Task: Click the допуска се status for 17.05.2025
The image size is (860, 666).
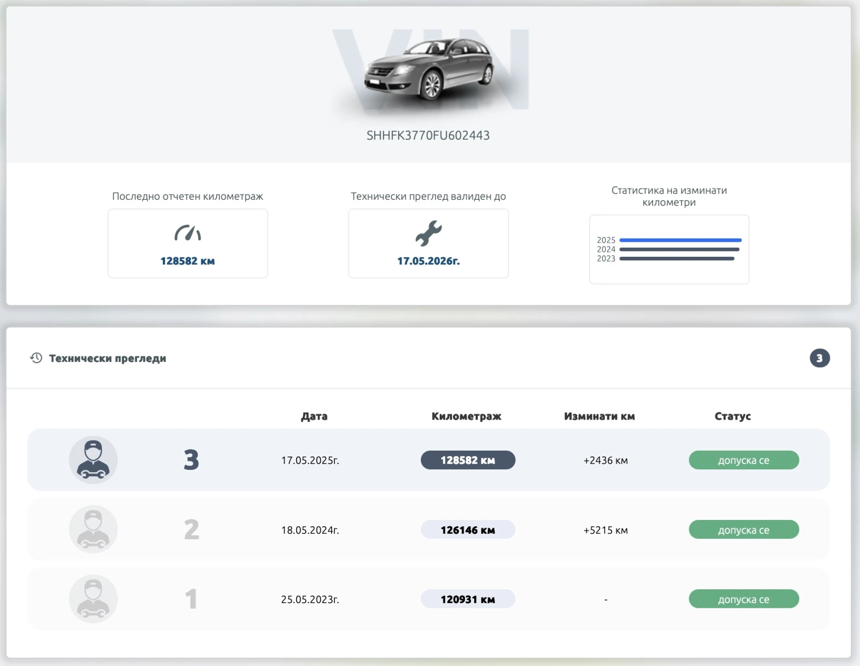Action: point(743,460)
